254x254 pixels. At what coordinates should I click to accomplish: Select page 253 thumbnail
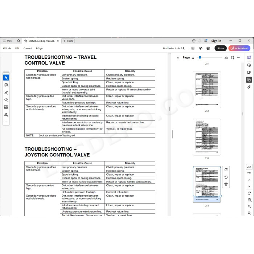207,137
